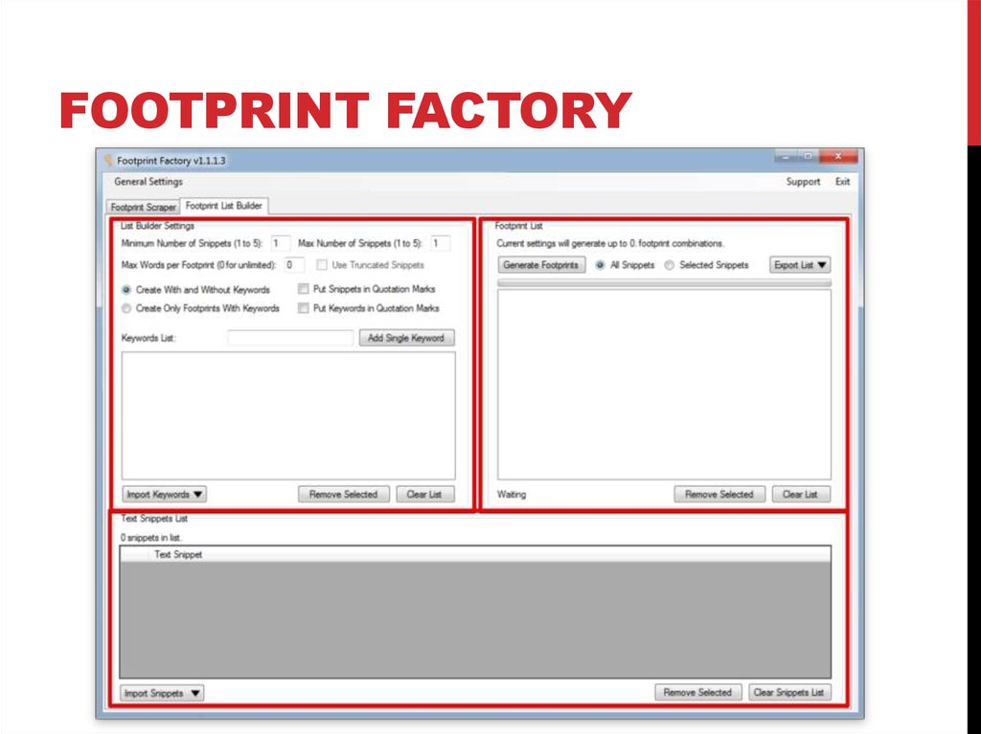The width and height of the screenshot is (981, 734).
Task: Click the Keywords List text input field
Action: click(x=290, y=338)
